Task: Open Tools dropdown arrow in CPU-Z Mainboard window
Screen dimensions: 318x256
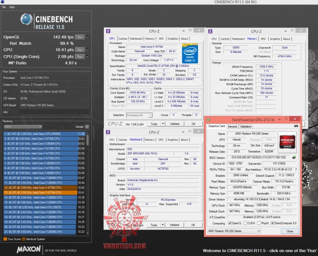Action: pos(163,225)
